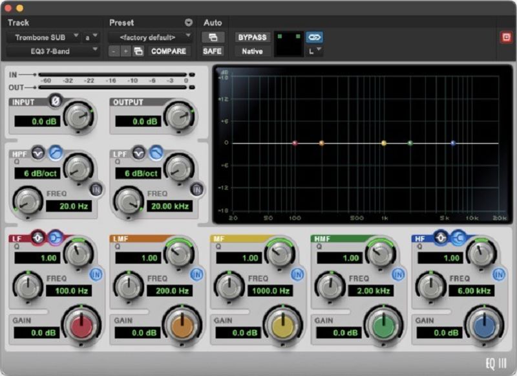517x376 pixels.
Task: Toggle the LF band IN button
Action: click(x=96, y=274)
